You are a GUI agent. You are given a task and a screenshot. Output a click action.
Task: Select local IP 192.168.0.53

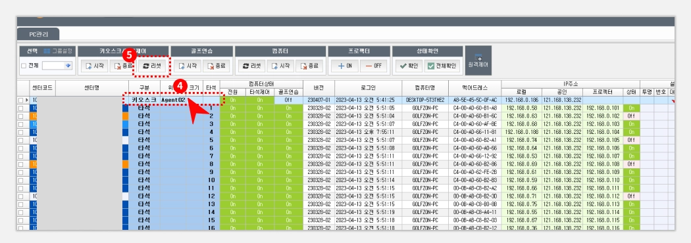[521, 156]
